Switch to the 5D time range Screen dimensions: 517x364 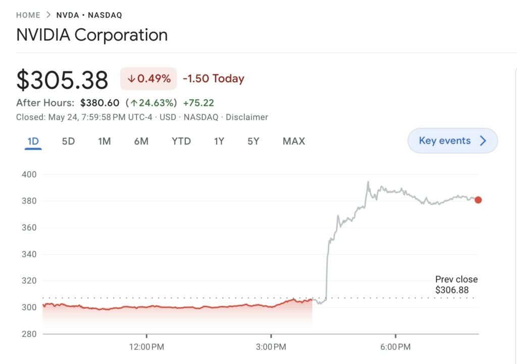pyautogui.click(x=69, y=141)
